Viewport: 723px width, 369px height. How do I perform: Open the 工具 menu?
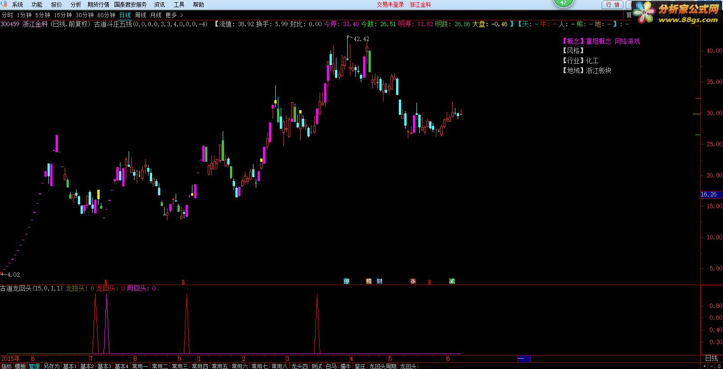pyautogui.click(x=179, y=5)
